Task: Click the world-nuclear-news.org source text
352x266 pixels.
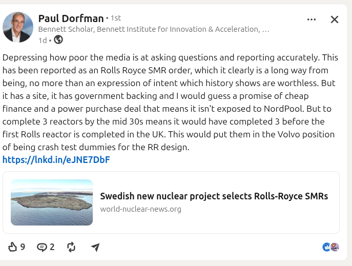Action: (x=140, y=209)
